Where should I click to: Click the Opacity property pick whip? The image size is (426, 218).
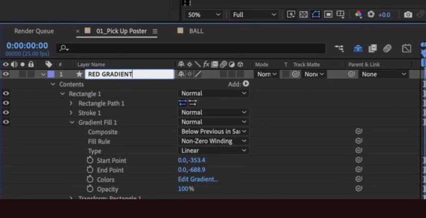359,188
